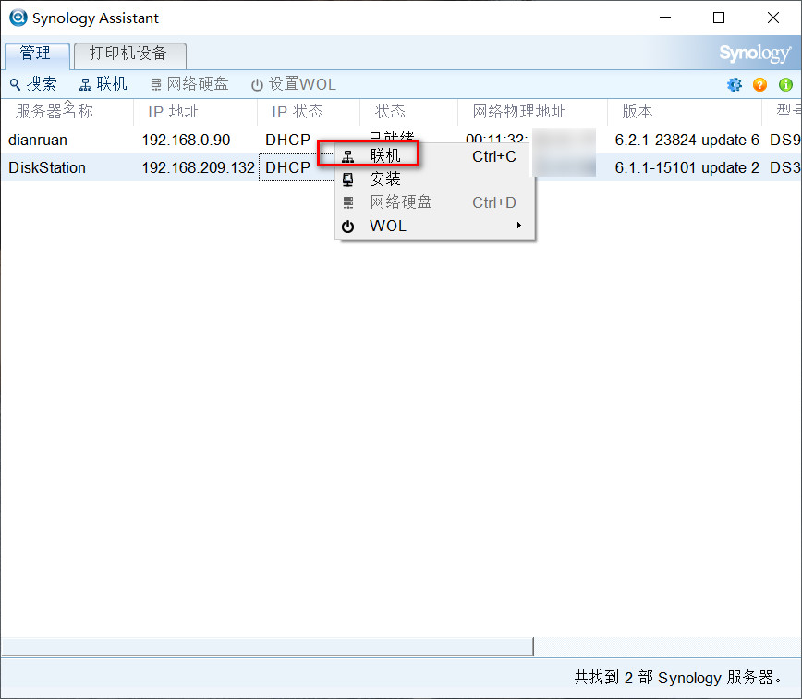Click 联机 in the toolbar

[x=103, y=84]
